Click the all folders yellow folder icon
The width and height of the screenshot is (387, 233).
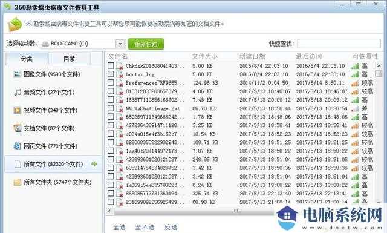click(18, 182)
